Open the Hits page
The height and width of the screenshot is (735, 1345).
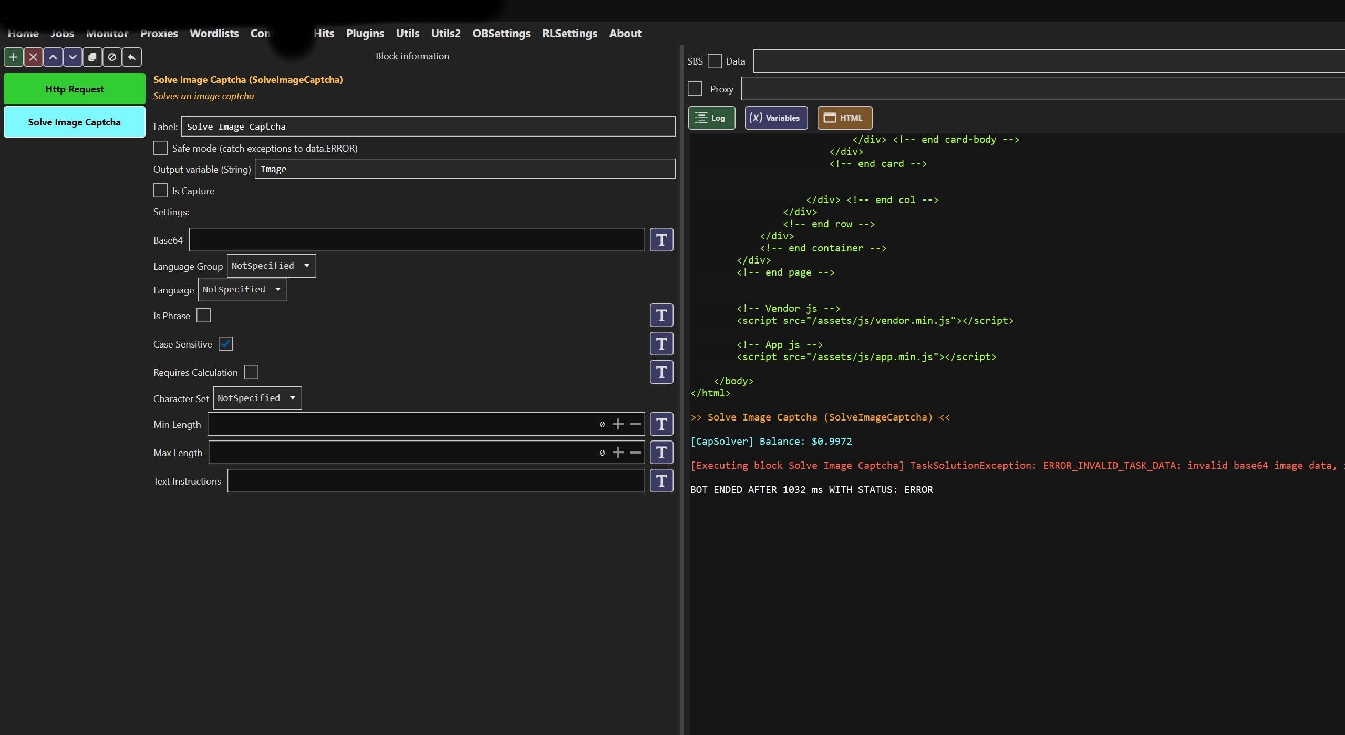[x=324, y=34]
